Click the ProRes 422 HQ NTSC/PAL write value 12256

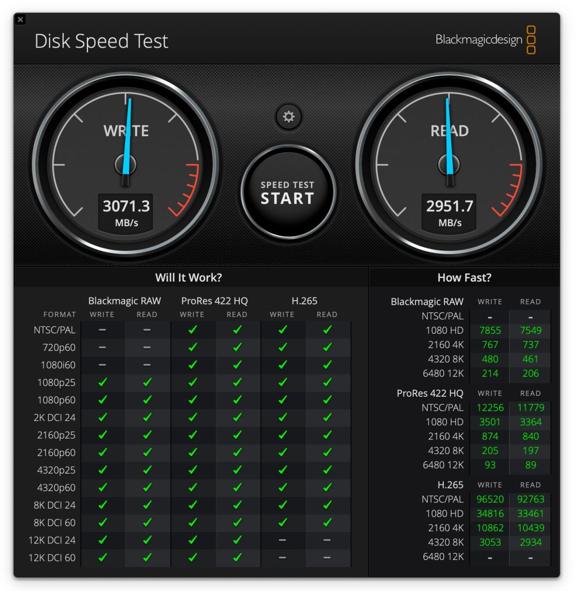490,408
